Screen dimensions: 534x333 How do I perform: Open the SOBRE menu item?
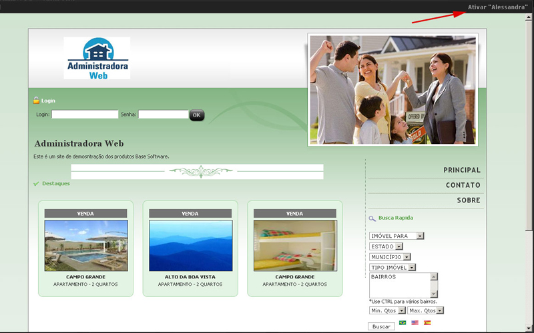(x=468, y=200)
